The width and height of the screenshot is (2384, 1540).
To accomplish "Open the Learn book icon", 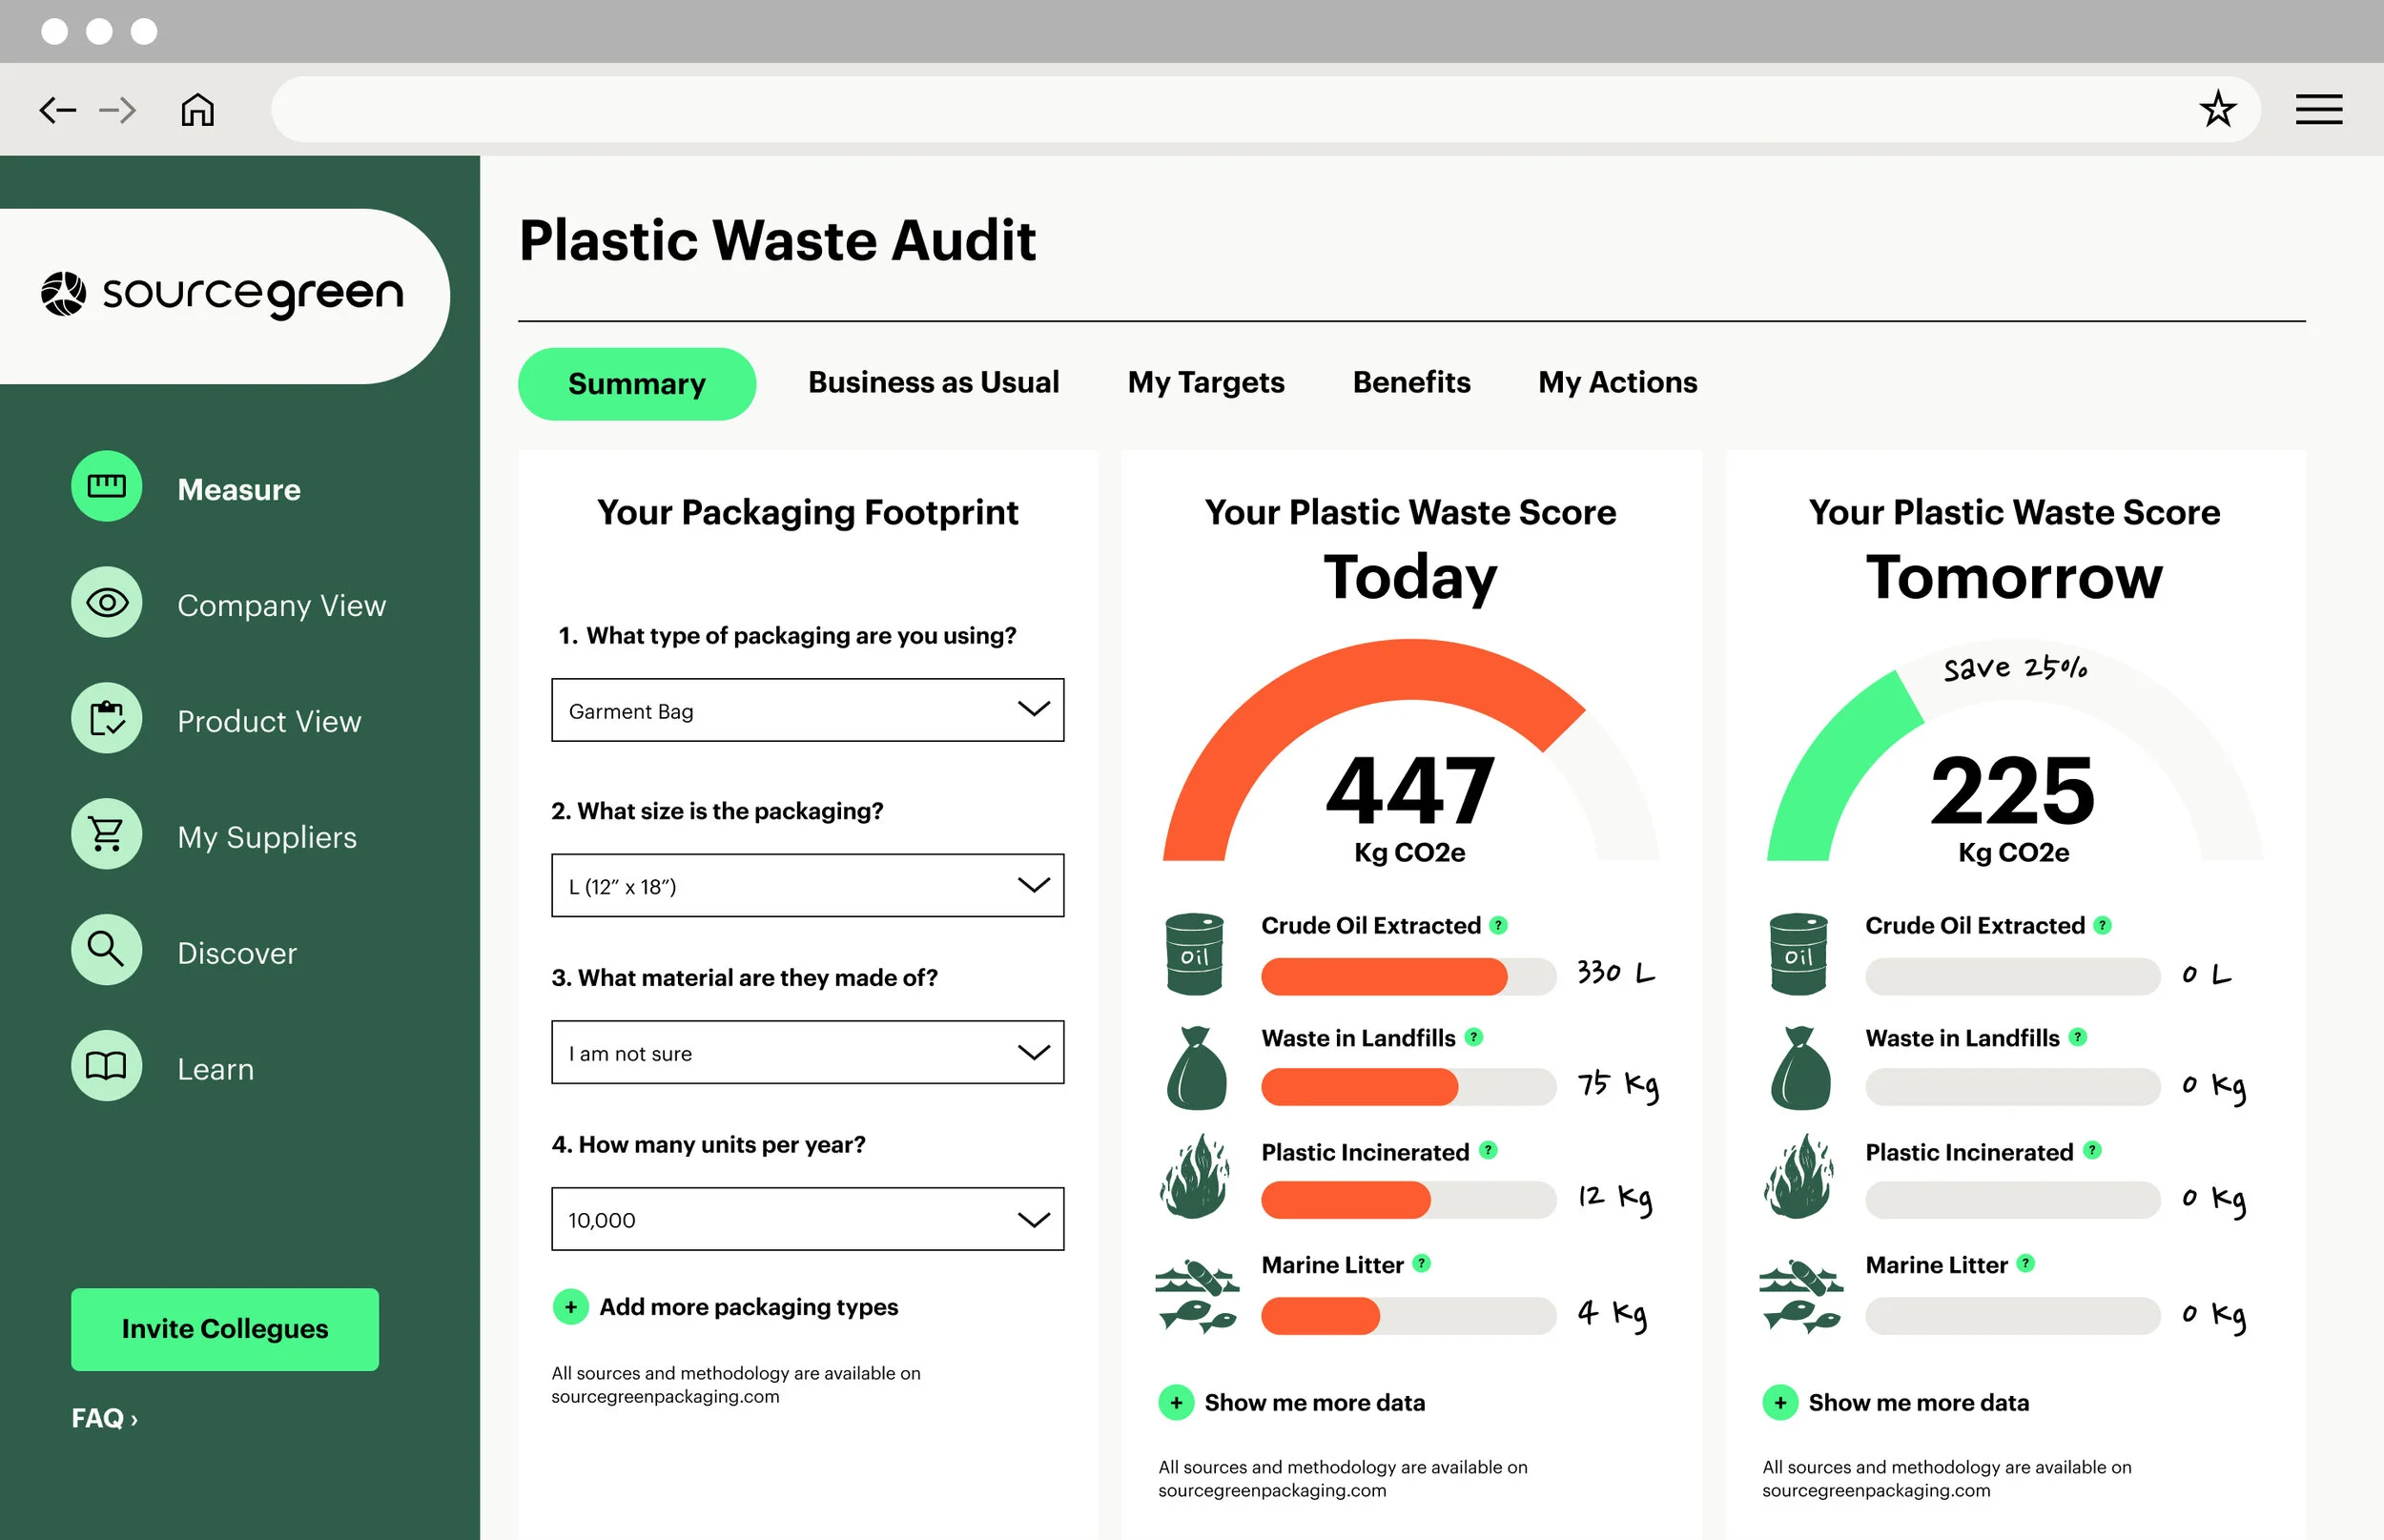I will [106, 1066].
